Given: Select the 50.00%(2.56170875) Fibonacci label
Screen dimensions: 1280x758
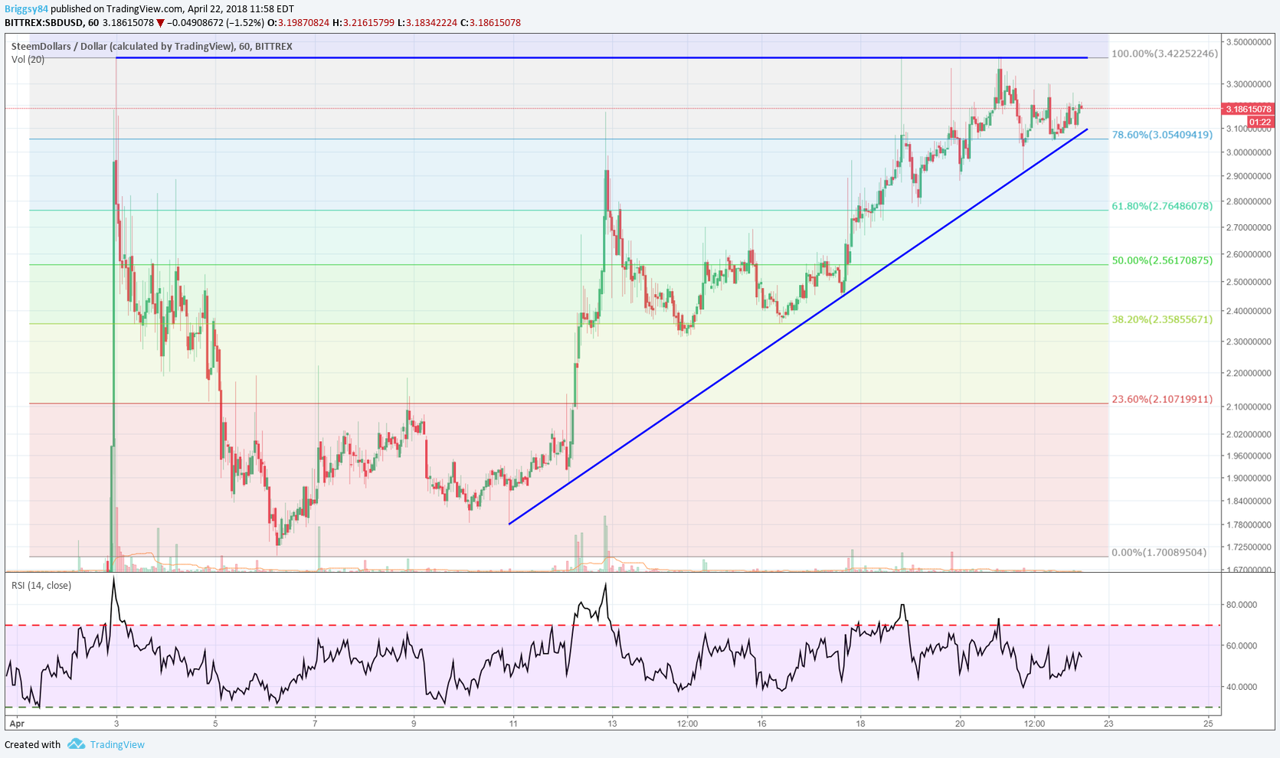Looking at the screenshot, I should [x=1162, y=260].
